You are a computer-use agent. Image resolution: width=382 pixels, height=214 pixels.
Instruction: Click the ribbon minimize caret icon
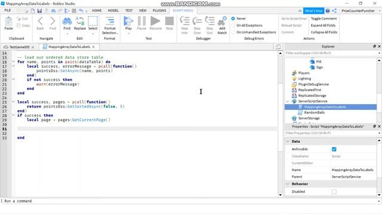point(300,11)
